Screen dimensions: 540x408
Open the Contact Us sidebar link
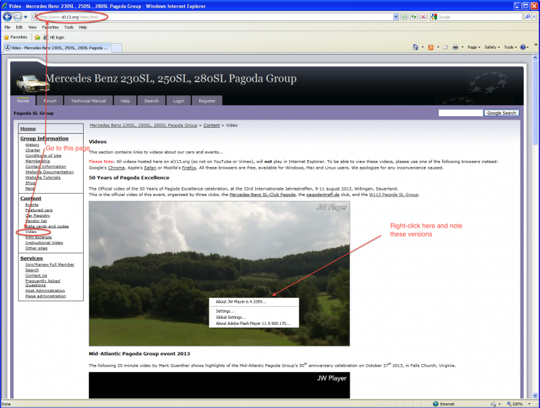coord(36,276)
